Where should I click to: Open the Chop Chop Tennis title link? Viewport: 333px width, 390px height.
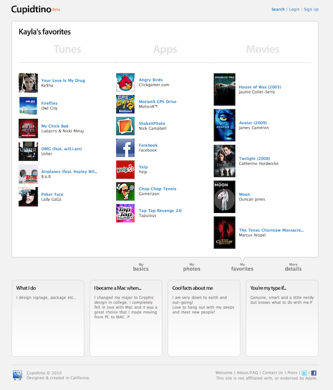coord(158,189)
